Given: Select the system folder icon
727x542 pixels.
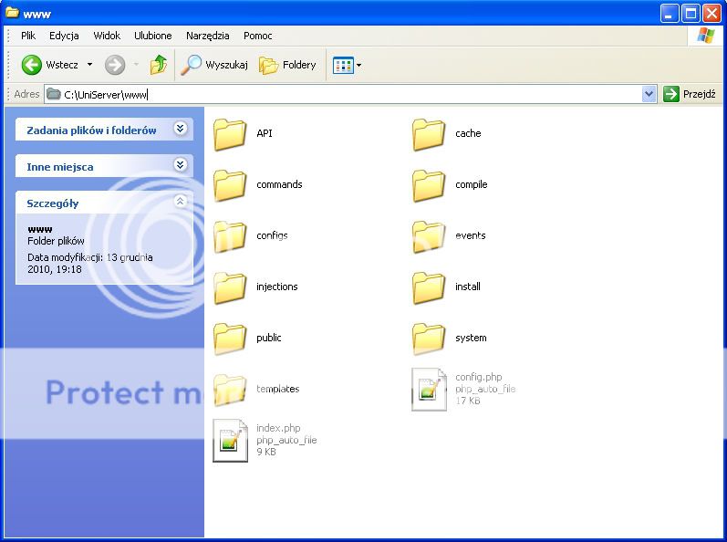Looking at the screenshot, I should tap(429, 339).
